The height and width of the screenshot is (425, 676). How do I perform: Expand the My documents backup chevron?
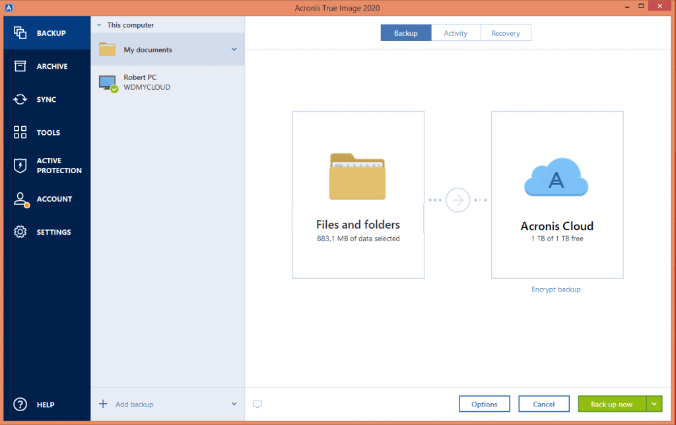coord(234,50)
